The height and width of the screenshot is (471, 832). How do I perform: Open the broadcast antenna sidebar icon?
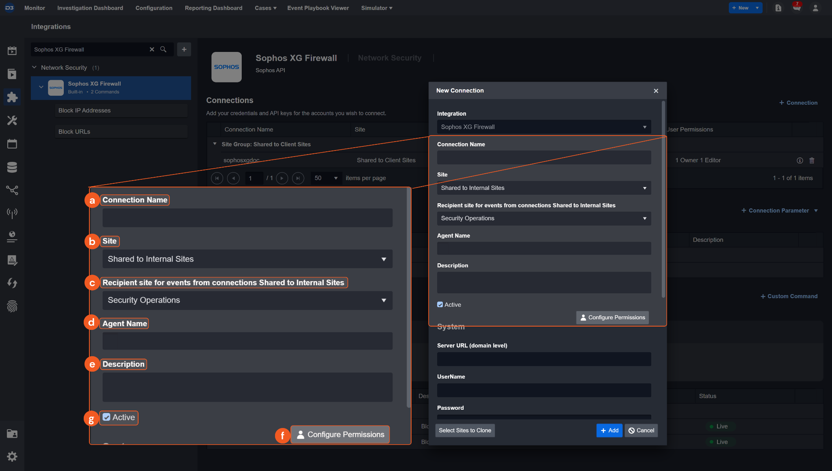tap(12, 213)
